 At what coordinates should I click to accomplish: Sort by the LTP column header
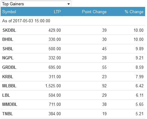[x=57, y=12]
